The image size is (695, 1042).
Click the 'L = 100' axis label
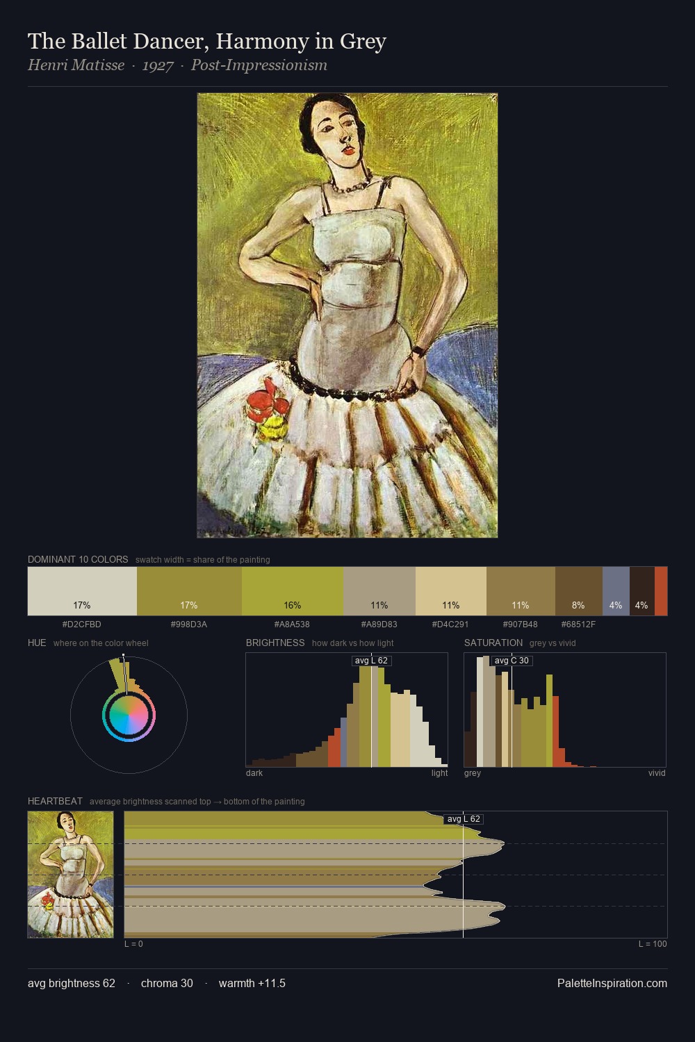(x=653, y=944)
